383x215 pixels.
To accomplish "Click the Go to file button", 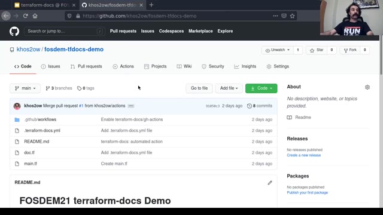I will tap(199, 88).
